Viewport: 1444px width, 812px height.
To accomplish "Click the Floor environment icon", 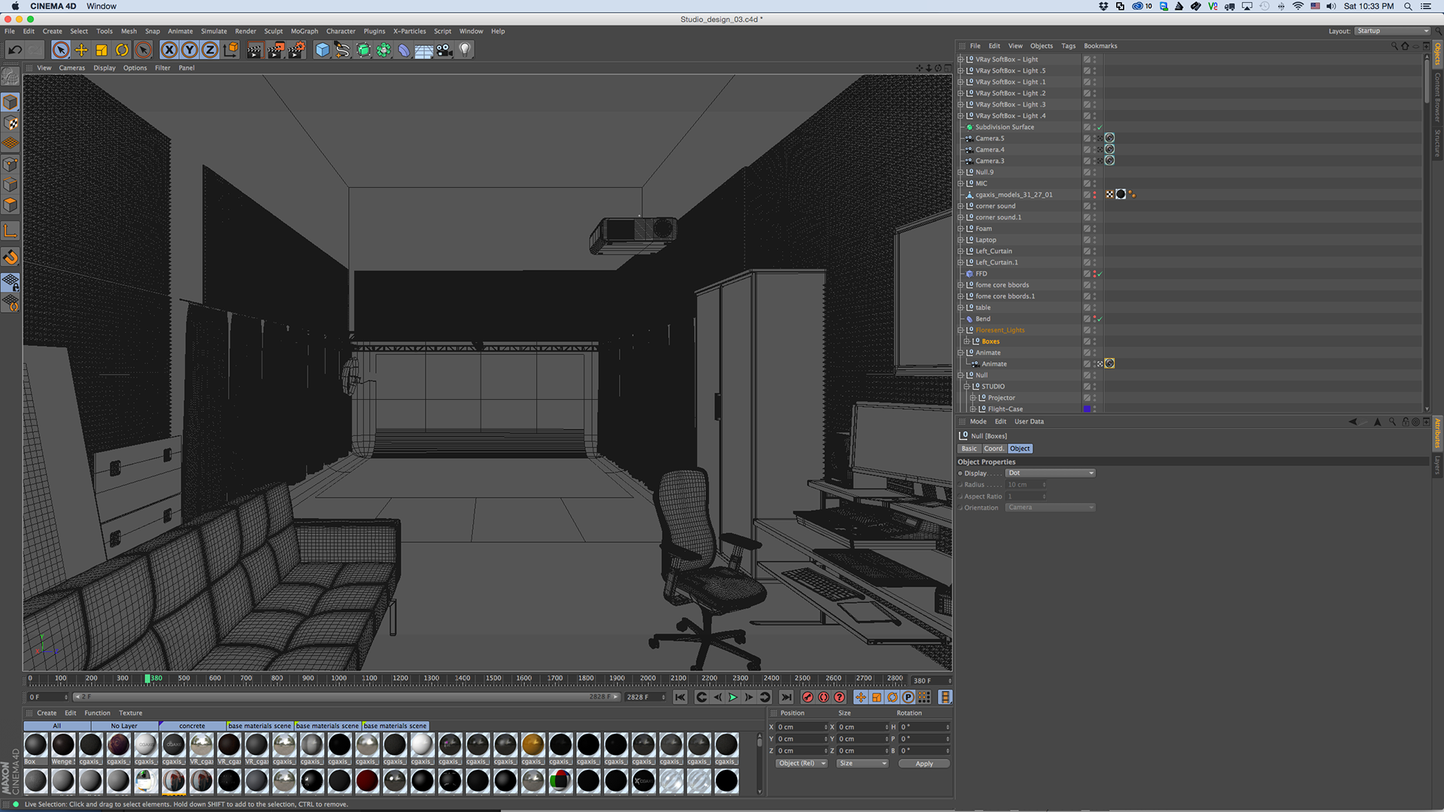I will pos(424,50).
